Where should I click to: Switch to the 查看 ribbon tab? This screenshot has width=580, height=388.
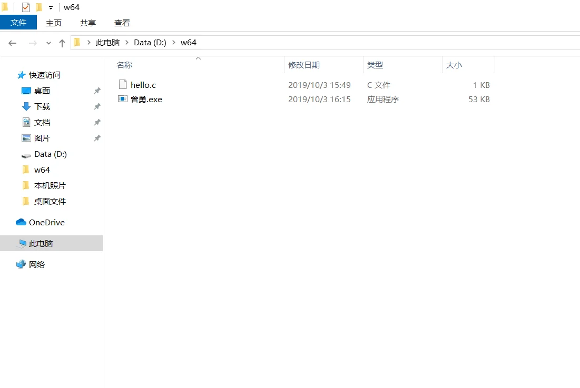(x=122, y=23)
